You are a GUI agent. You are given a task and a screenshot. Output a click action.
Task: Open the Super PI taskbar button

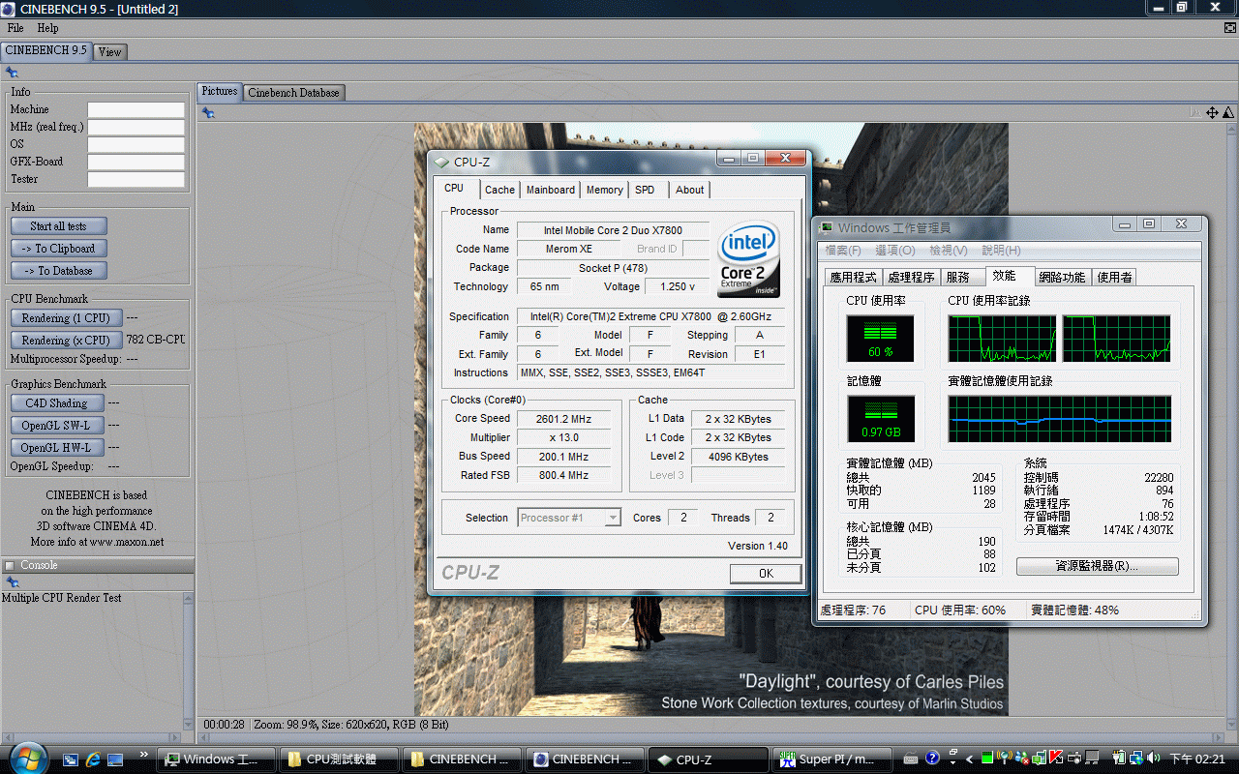pos(831,759)
